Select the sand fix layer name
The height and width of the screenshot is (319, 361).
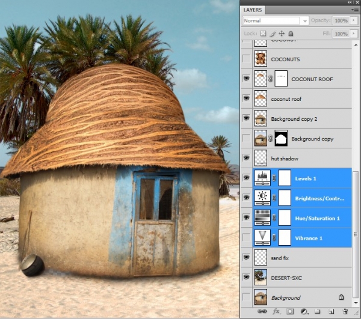coord(280,258)
